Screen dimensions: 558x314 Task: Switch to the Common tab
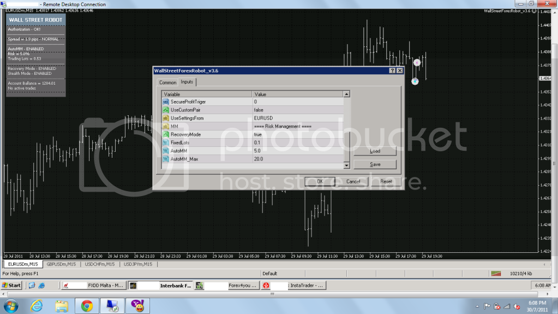point(167,82)
